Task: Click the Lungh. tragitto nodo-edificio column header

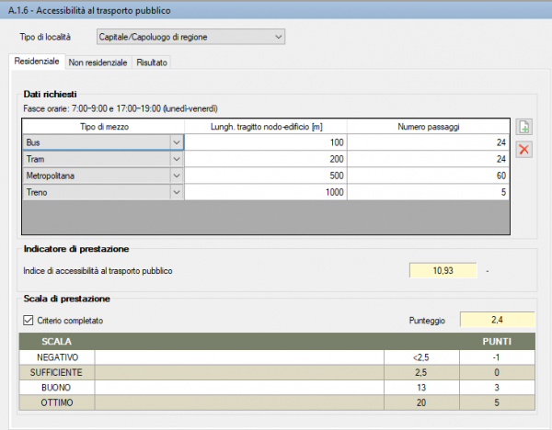Action: click(x=266, y=127)
